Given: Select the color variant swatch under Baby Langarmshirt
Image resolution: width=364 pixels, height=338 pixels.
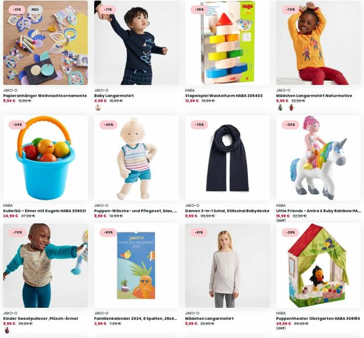Looking at the screenshot, I should coord(98,107).
